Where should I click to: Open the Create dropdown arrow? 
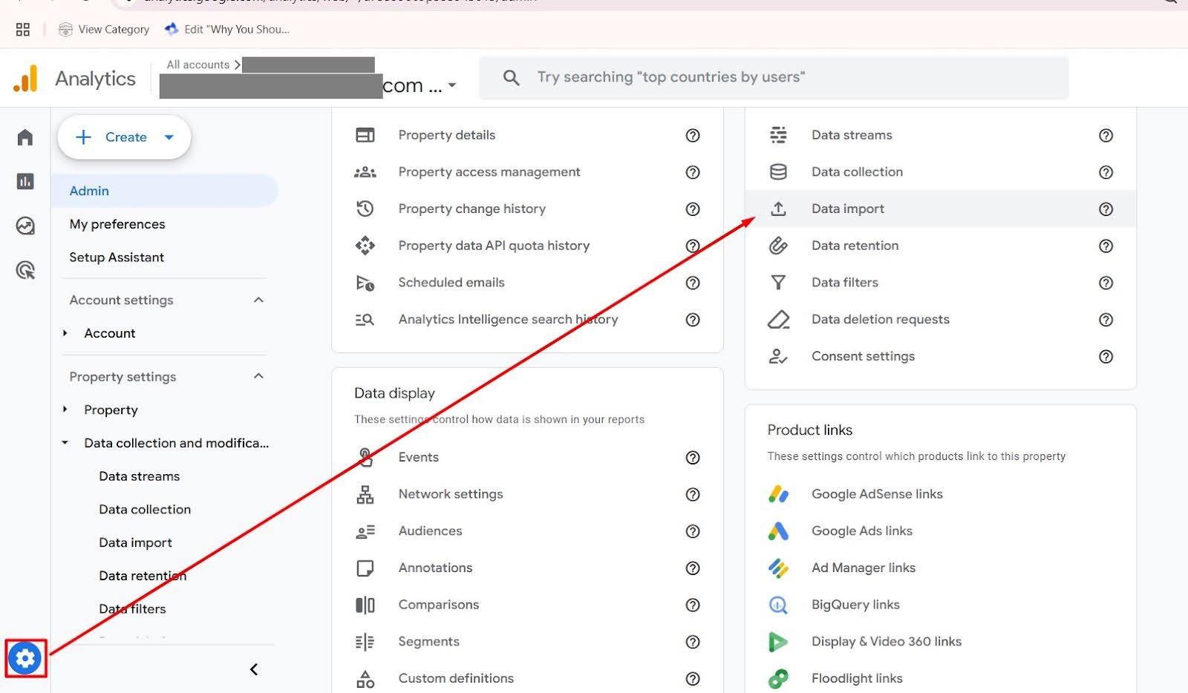pos(169,137)
